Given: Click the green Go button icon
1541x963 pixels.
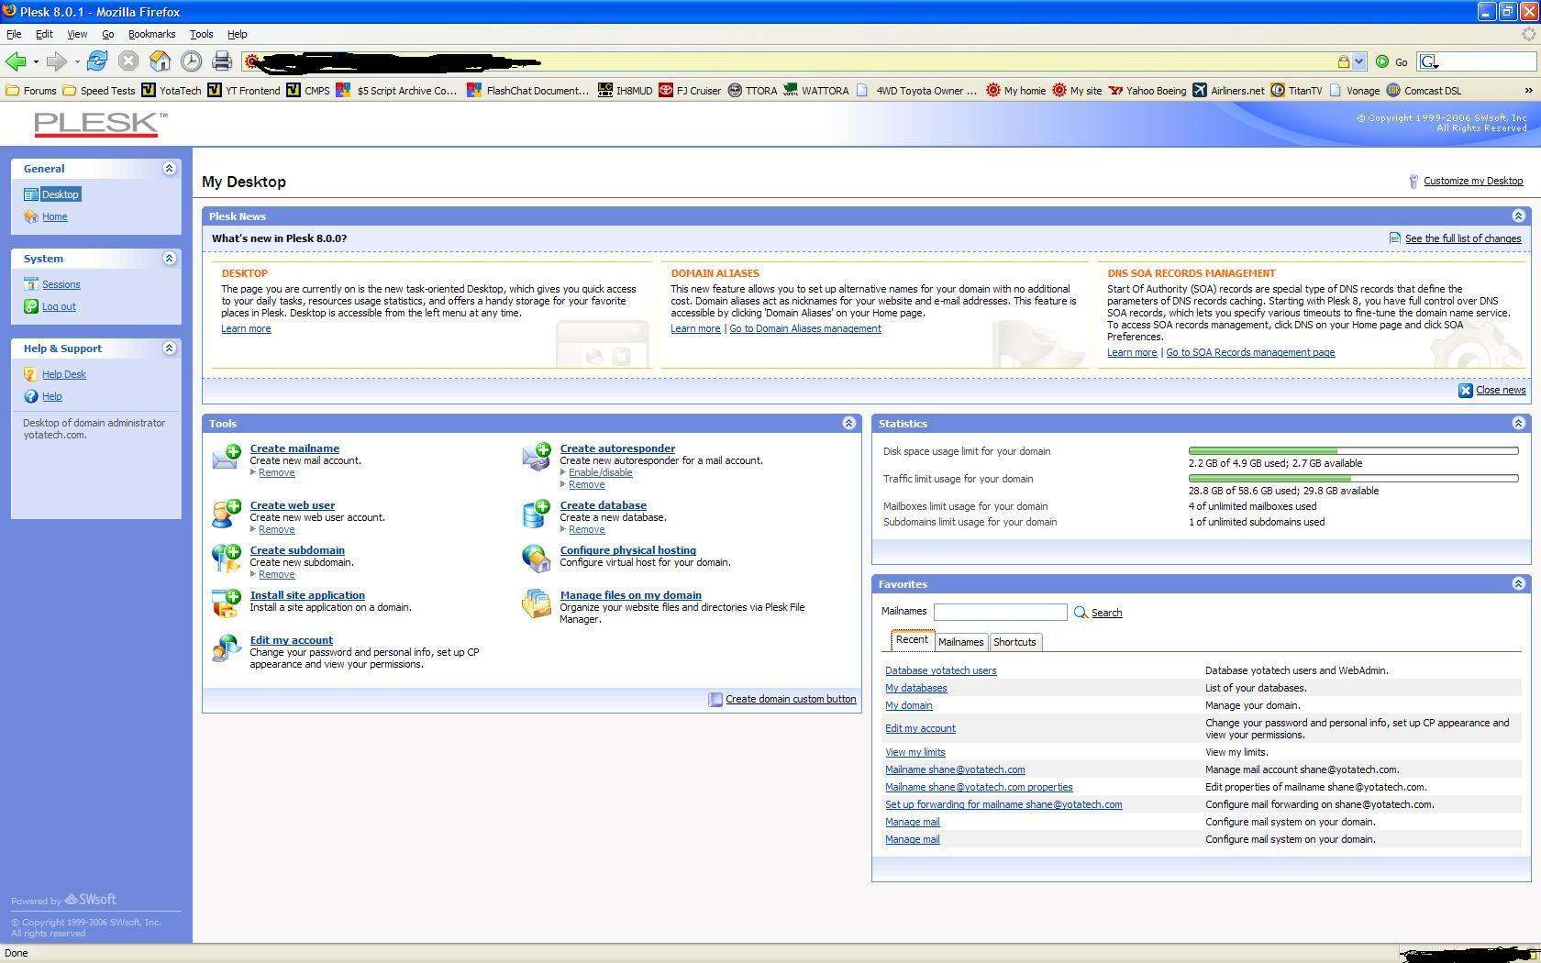Looking at the screenshot, I should [x=1383, y=61].
